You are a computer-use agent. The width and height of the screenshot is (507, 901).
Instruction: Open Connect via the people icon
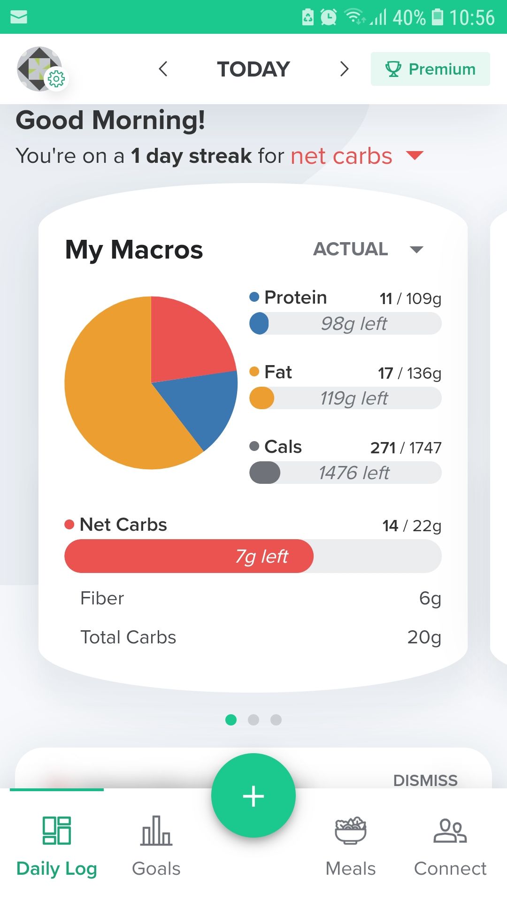click(x=449, y=831)
